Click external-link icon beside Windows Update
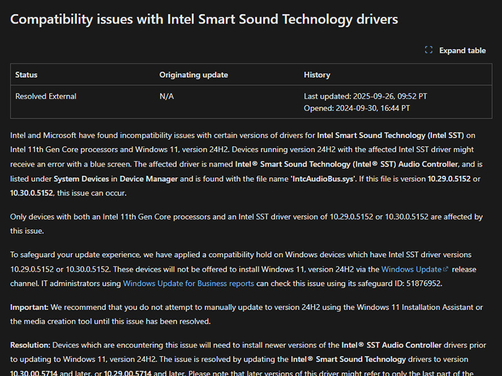This screenshot has width=502, height=376. (446, 269)
